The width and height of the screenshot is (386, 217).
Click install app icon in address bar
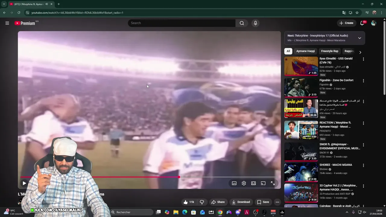[x=350, y=13]
